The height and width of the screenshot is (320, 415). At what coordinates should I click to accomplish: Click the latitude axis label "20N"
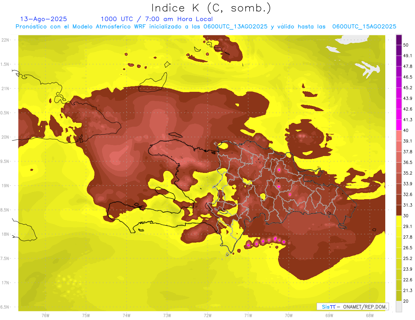(x=5, y=137)
